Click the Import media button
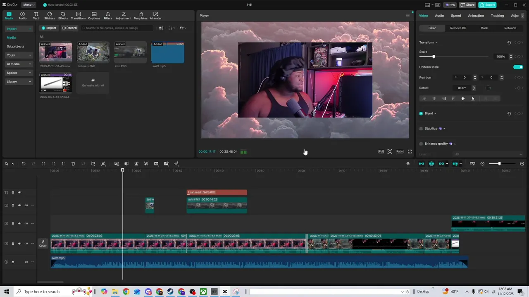 (x=48, y=28)
